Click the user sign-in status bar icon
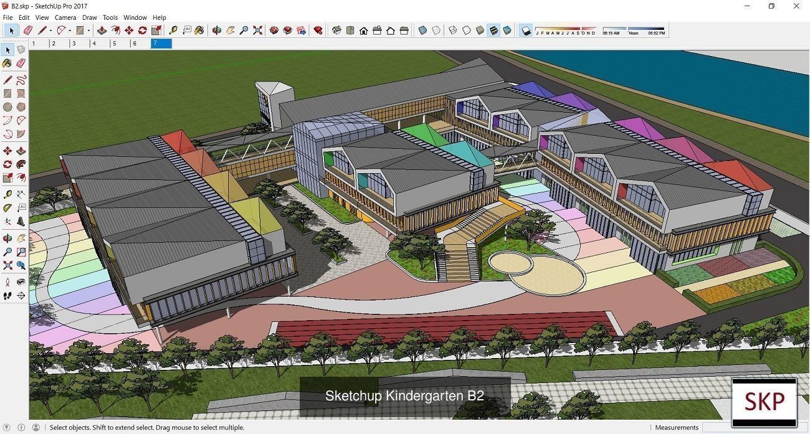This screenshot has height=434, width=810. click(x=36, y=428)
